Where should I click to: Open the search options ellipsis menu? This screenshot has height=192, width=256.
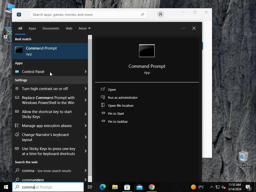pyautogui.click(x=183, y=28)
